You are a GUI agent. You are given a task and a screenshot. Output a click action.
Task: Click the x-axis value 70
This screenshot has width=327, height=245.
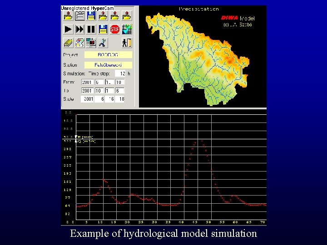pos(263,222)
